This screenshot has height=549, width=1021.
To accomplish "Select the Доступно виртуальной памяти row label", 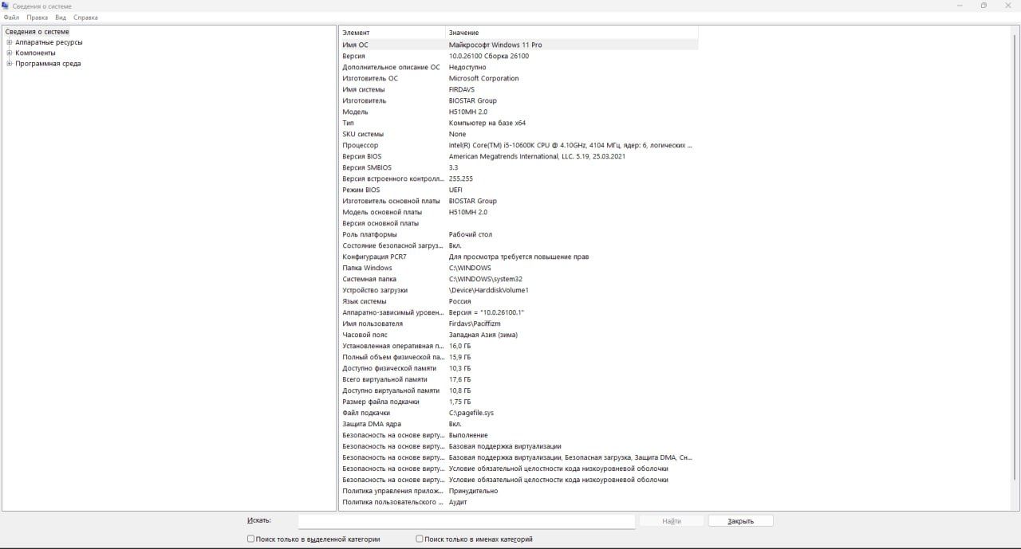I will click(x=391, y=390).
